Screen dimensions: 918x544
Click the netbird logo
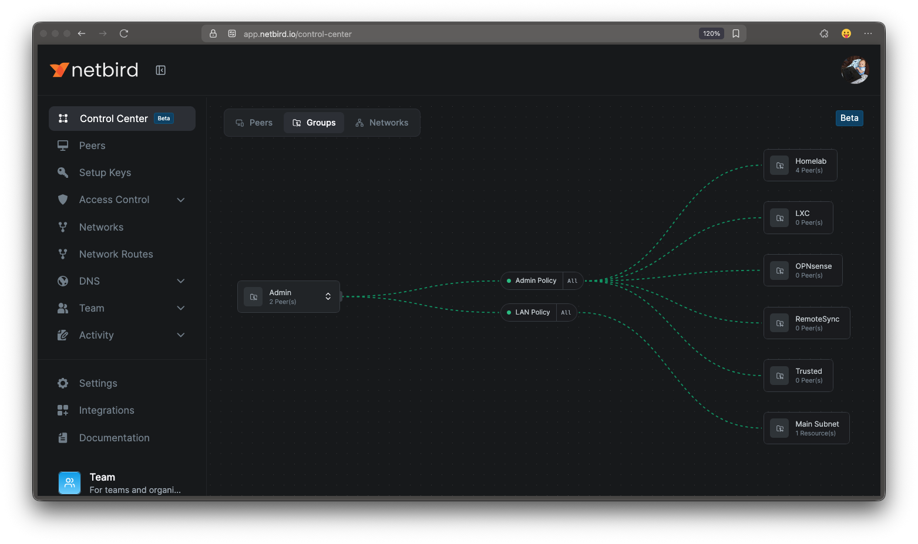[94, 70]
